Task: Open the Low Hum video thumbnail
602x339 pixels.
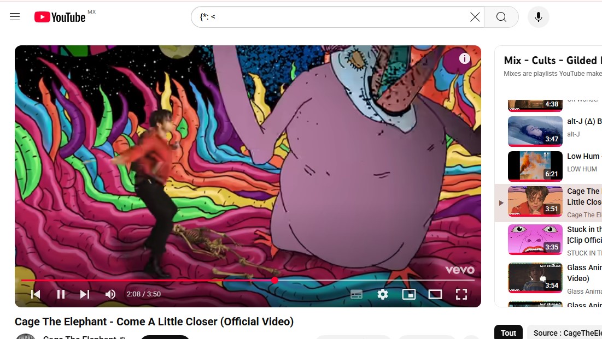Action: click(535, 166)
